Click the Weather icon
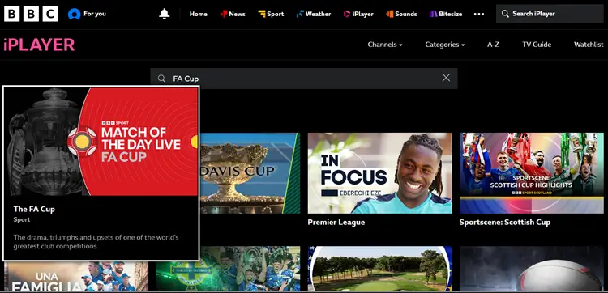The height and width of the screenshot is (293, 608). tap(300, 14)
